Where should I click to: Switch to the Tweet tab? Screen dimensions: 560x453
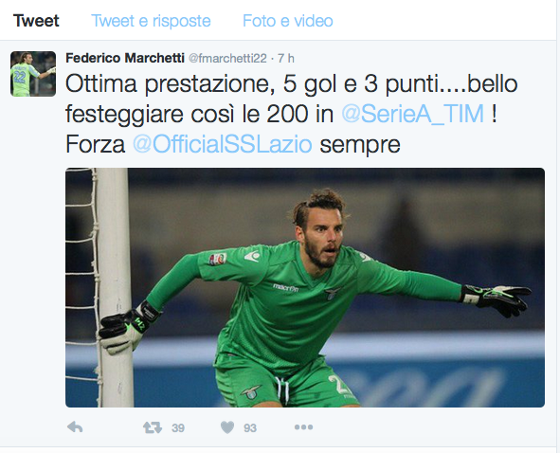pyautogui.click(x=36, y=21)
